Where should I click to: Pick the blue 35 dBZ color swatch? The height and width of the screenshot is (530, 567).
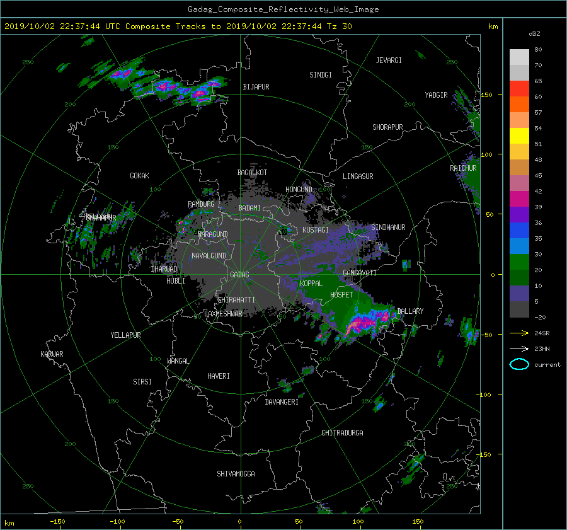coord(519,231)
